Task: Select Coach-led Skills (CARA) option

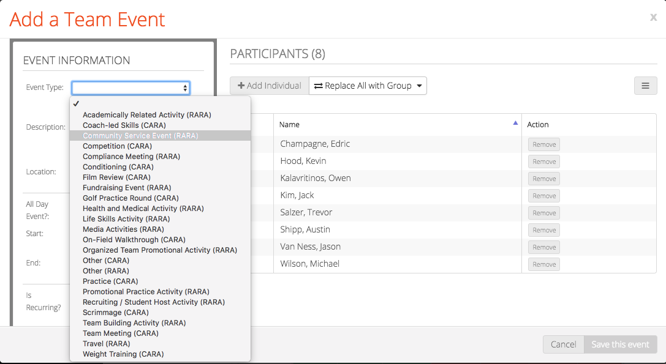Action: click(160, 125)
